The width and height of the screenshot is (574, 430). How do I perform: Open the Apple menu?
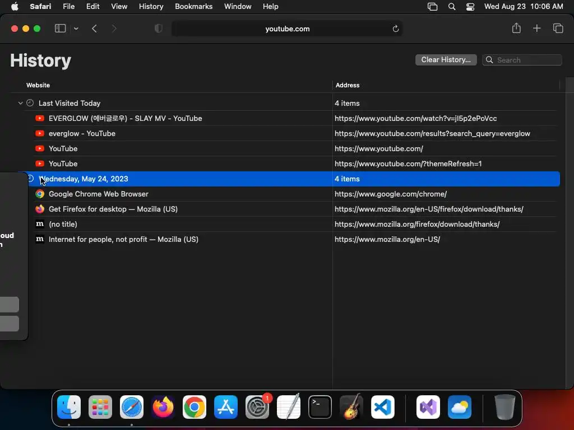15,7
